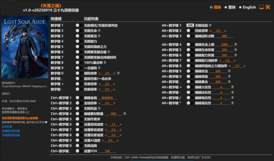Increase 伤害倍率 with right arrow
Image resolution: width=274 pixels, height=161 pixels.
point(114,84)
